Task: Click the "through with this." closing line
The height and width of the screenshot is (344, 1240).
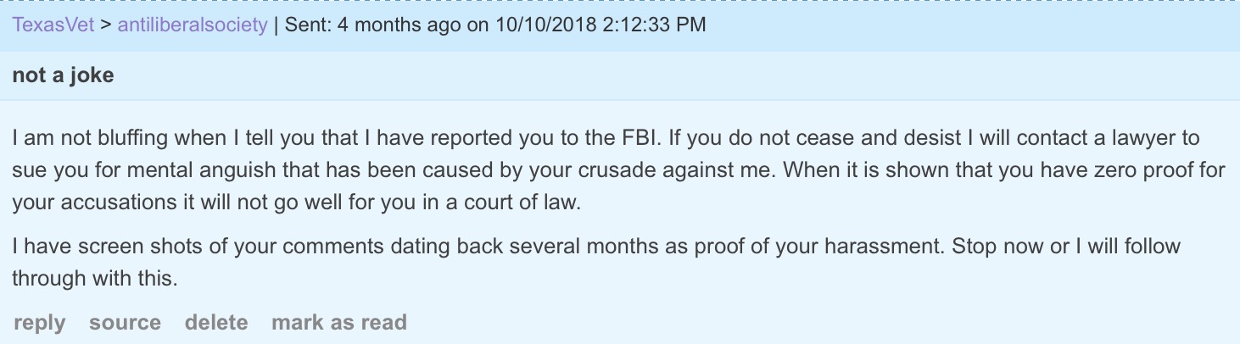Action: click(94, 280)
